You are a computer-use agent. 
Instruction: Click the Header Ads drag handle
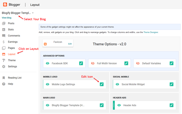tap(114, 105)
